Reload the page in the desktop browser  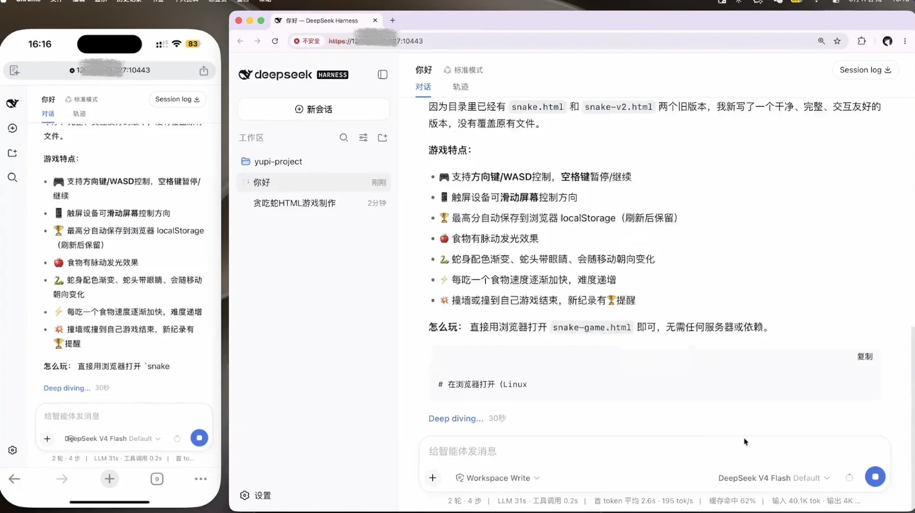tap(275, 40)
